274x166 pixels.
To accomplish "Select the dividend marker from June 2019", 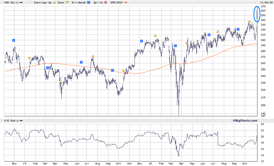I will coord(81,62).
